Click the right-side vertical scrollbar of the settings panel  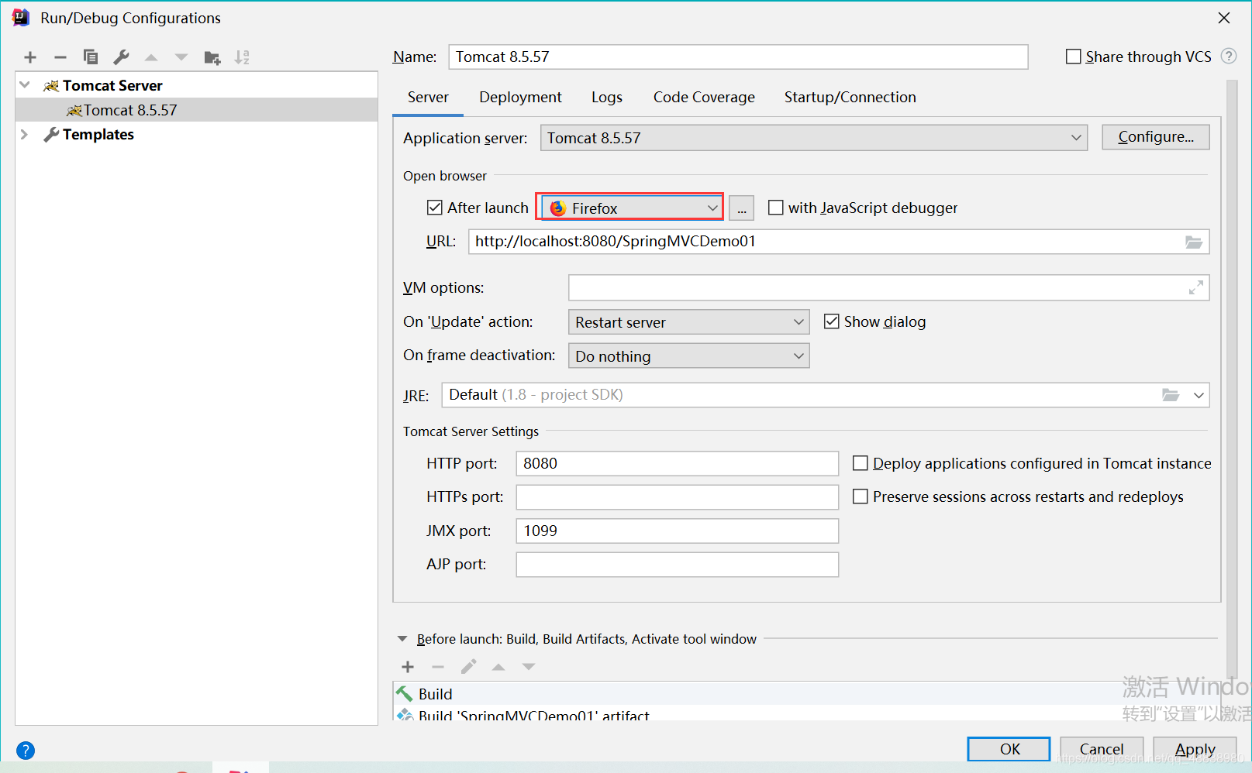tap(1232, 380)
